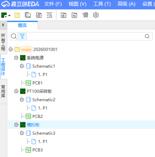Click the new project icon in toolbar
Screen dimensions: 155x157
tap(4, 15)
